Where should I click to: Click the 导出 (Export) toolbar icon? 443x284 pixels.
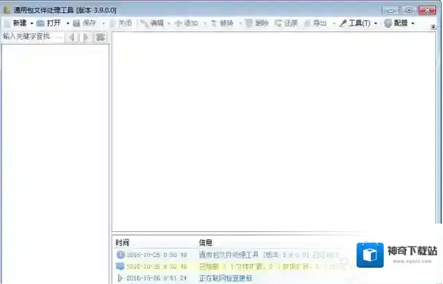pyautogui.click(x=316, y=23)
